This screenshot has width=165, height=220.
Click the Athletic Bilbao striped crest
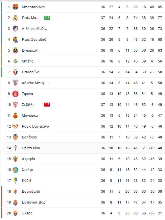(15, 83)
